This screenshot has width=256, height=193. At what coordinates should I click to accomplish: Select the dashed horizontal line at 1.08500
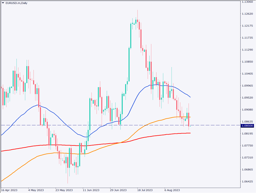click(120, 125)
